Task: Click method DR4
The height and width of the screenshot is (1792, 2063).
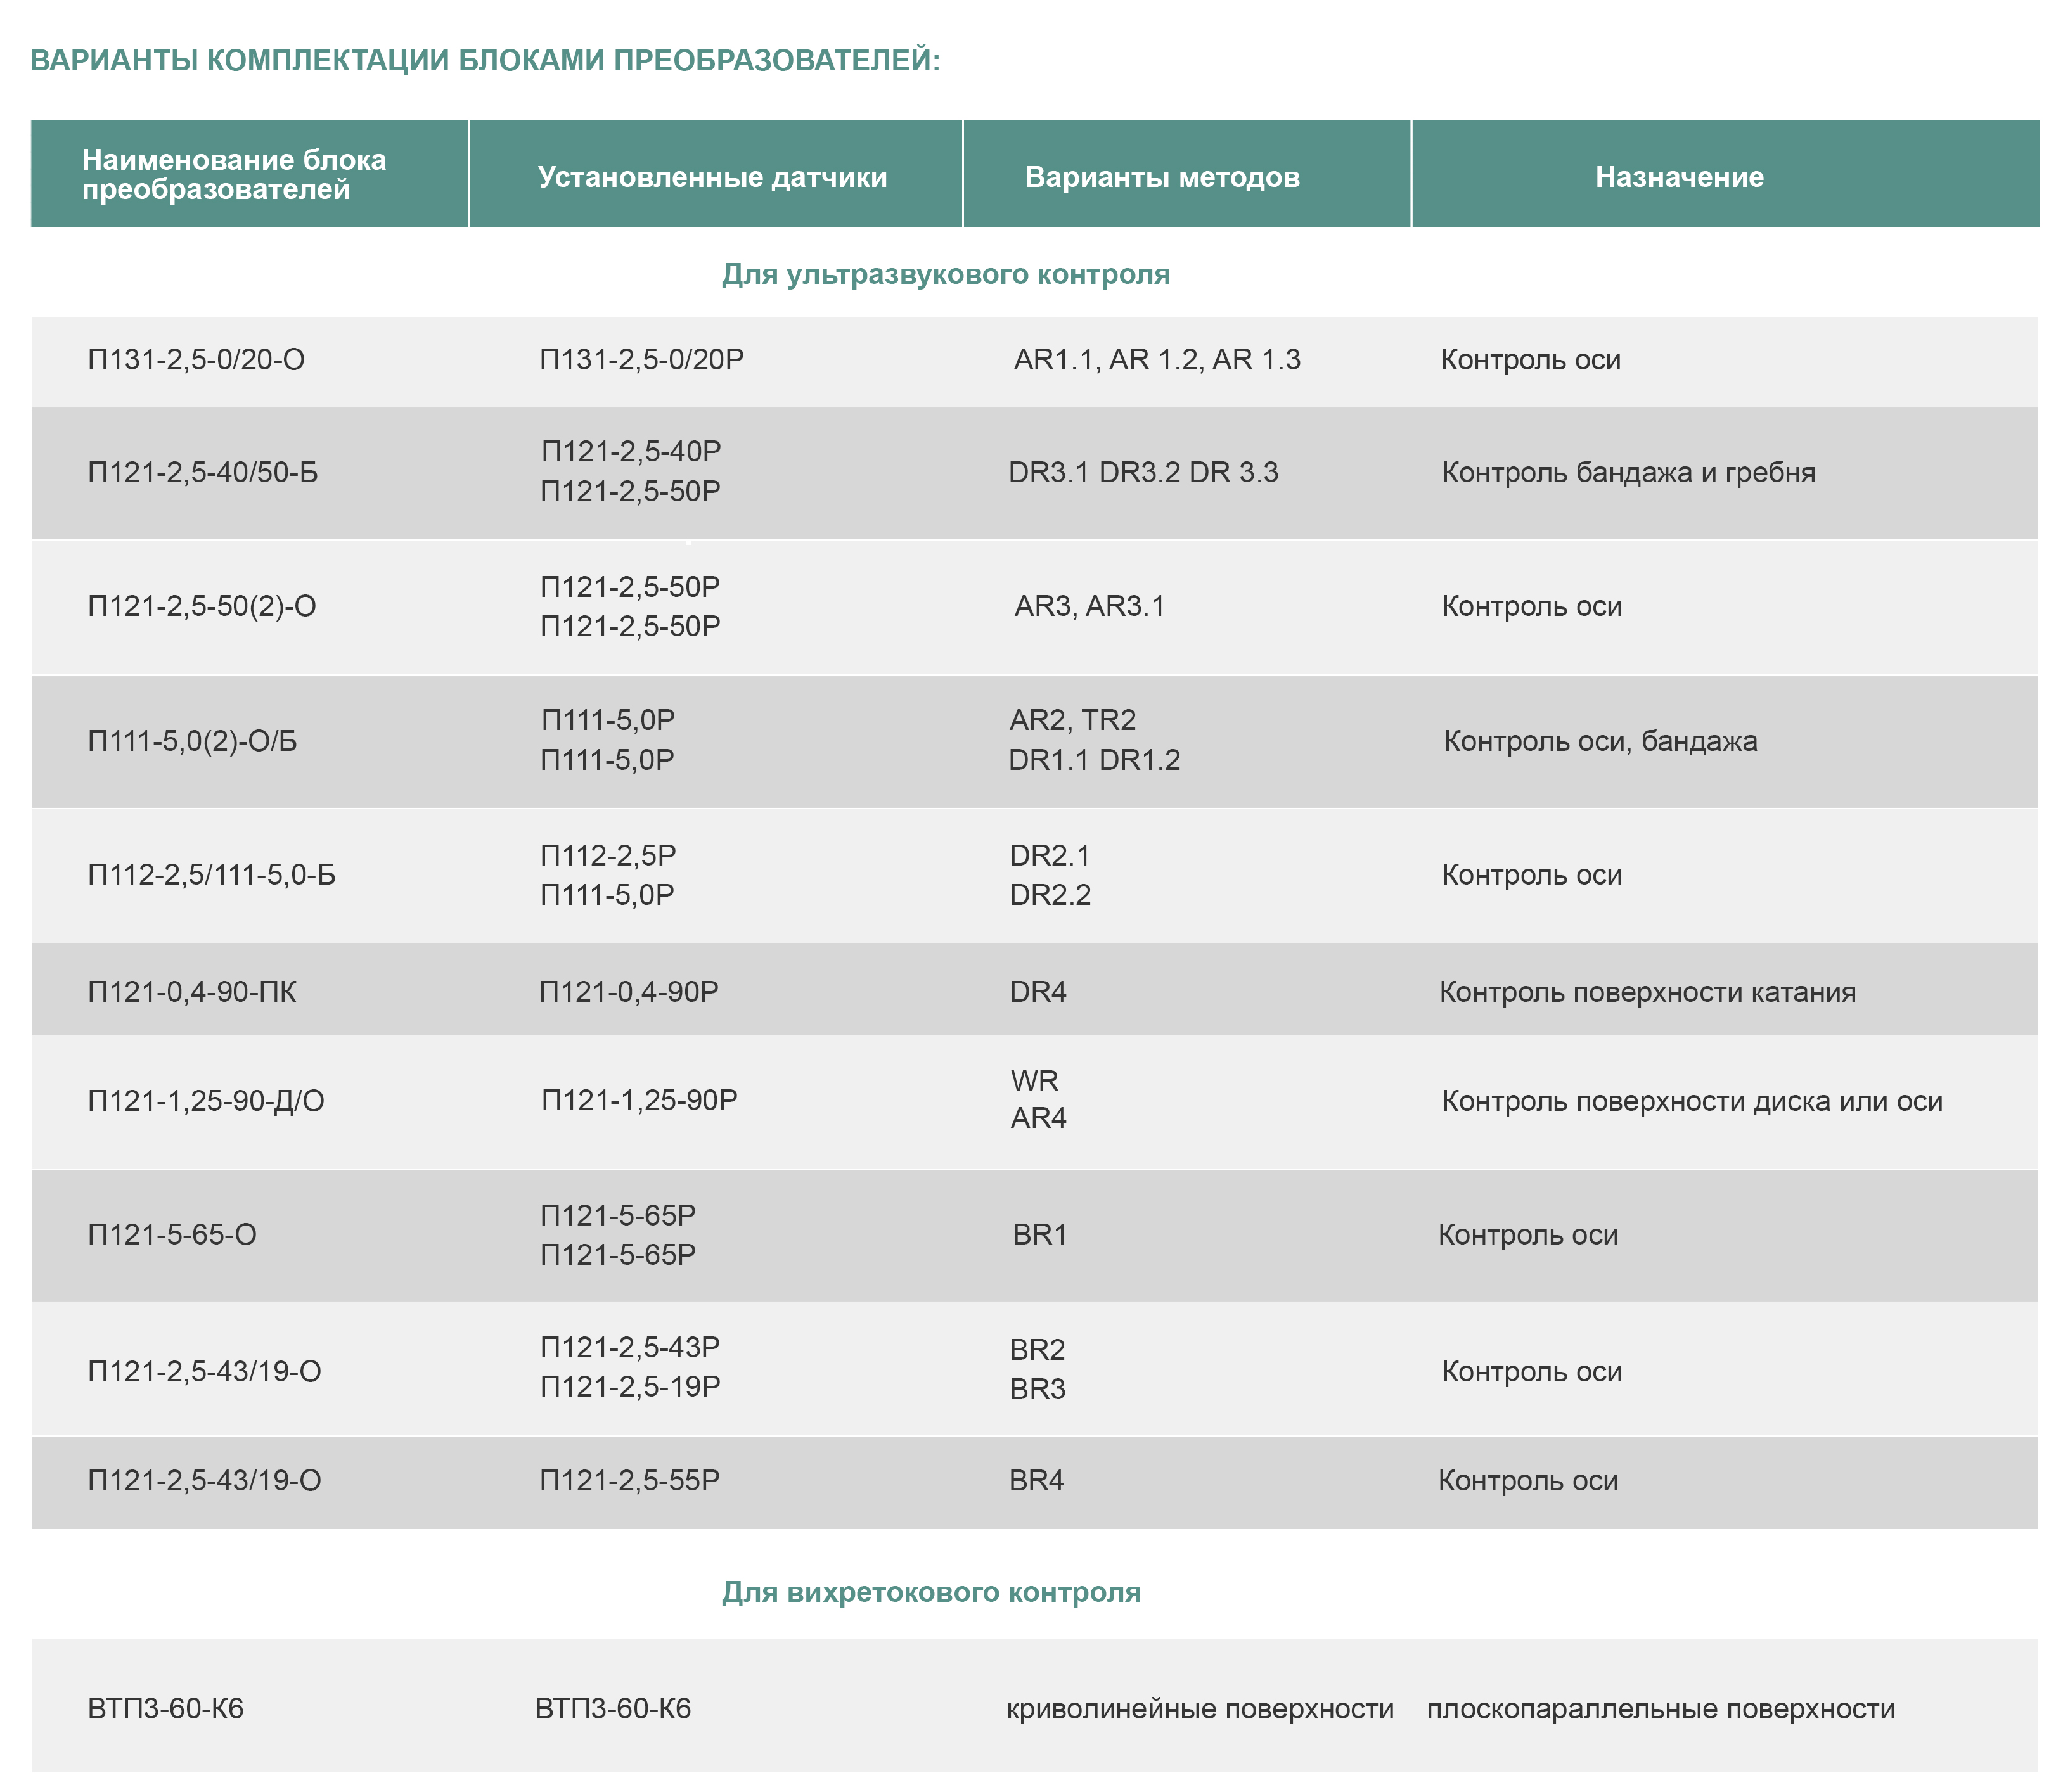Action: 1038,992
